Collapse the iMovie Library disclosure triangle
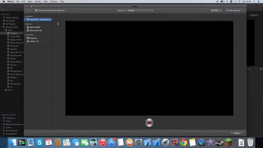Screen dimensions: 263x148 (x=2, y=27)
